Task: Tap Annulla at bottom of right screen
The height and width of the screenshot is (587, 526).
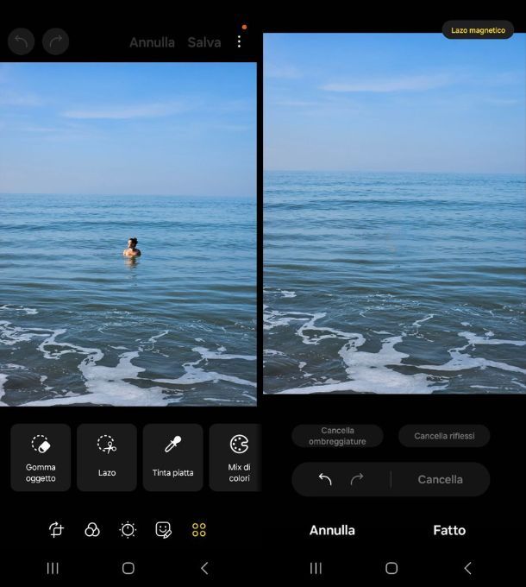Action: tap(332, 530)
